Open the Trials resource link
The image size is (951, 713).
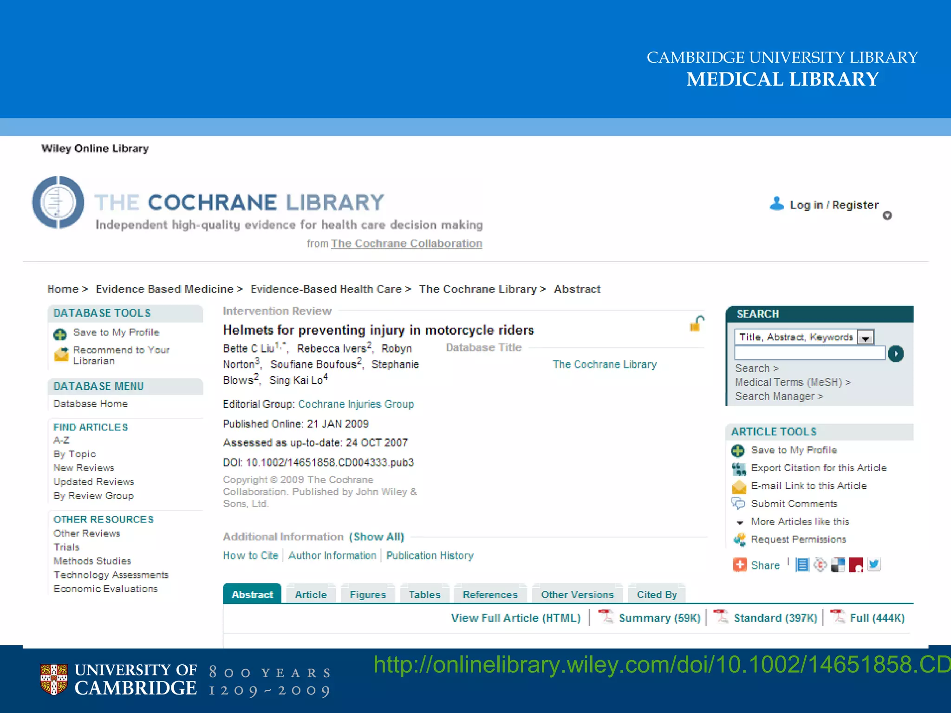(x=66, y=547)
